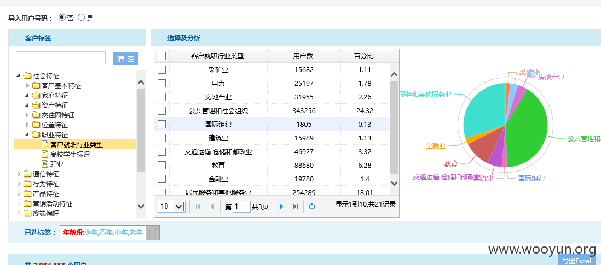Screen dimensions: 601x265
Task: Remove the 年龄段 selected tag with X
Action: click(x=153, y=233)
